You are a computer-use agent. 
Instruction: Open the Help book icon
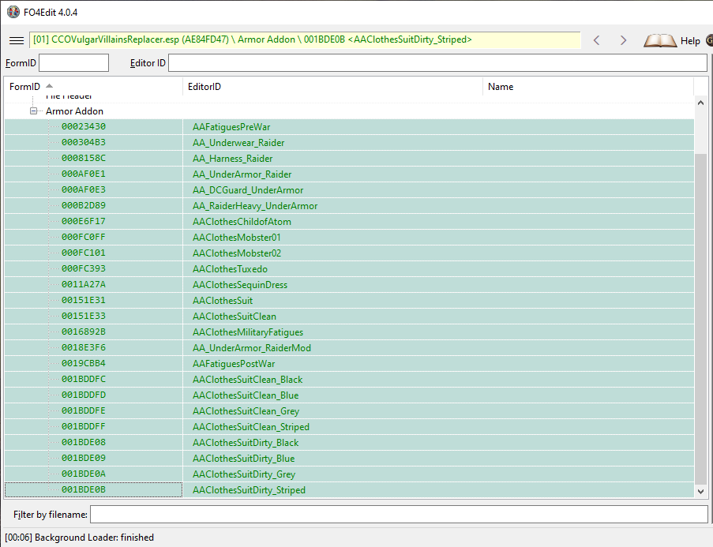click(660, 41)
